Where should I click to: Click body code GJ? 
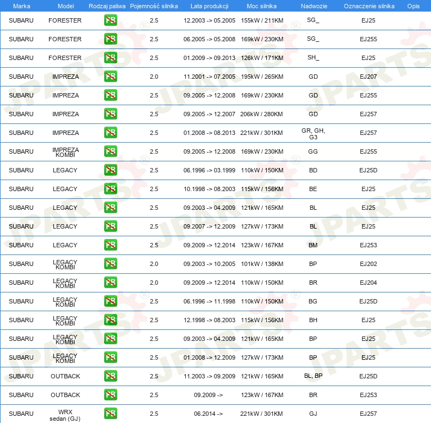coord(313,414)
